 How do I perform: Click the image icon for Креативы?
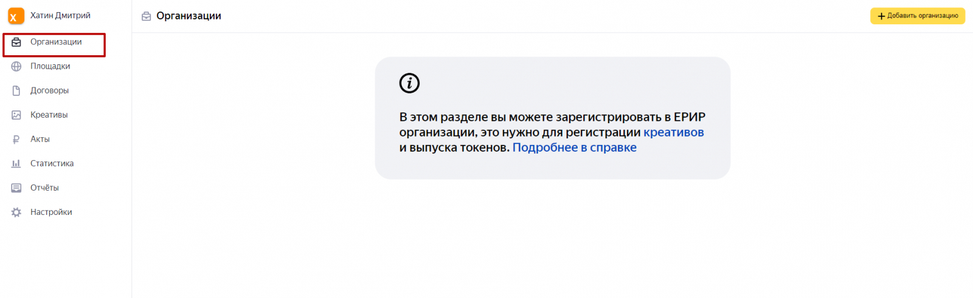pyautogui.click(x=16, y=115)
